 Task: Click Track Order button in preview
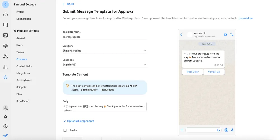(x=193, y=72)
